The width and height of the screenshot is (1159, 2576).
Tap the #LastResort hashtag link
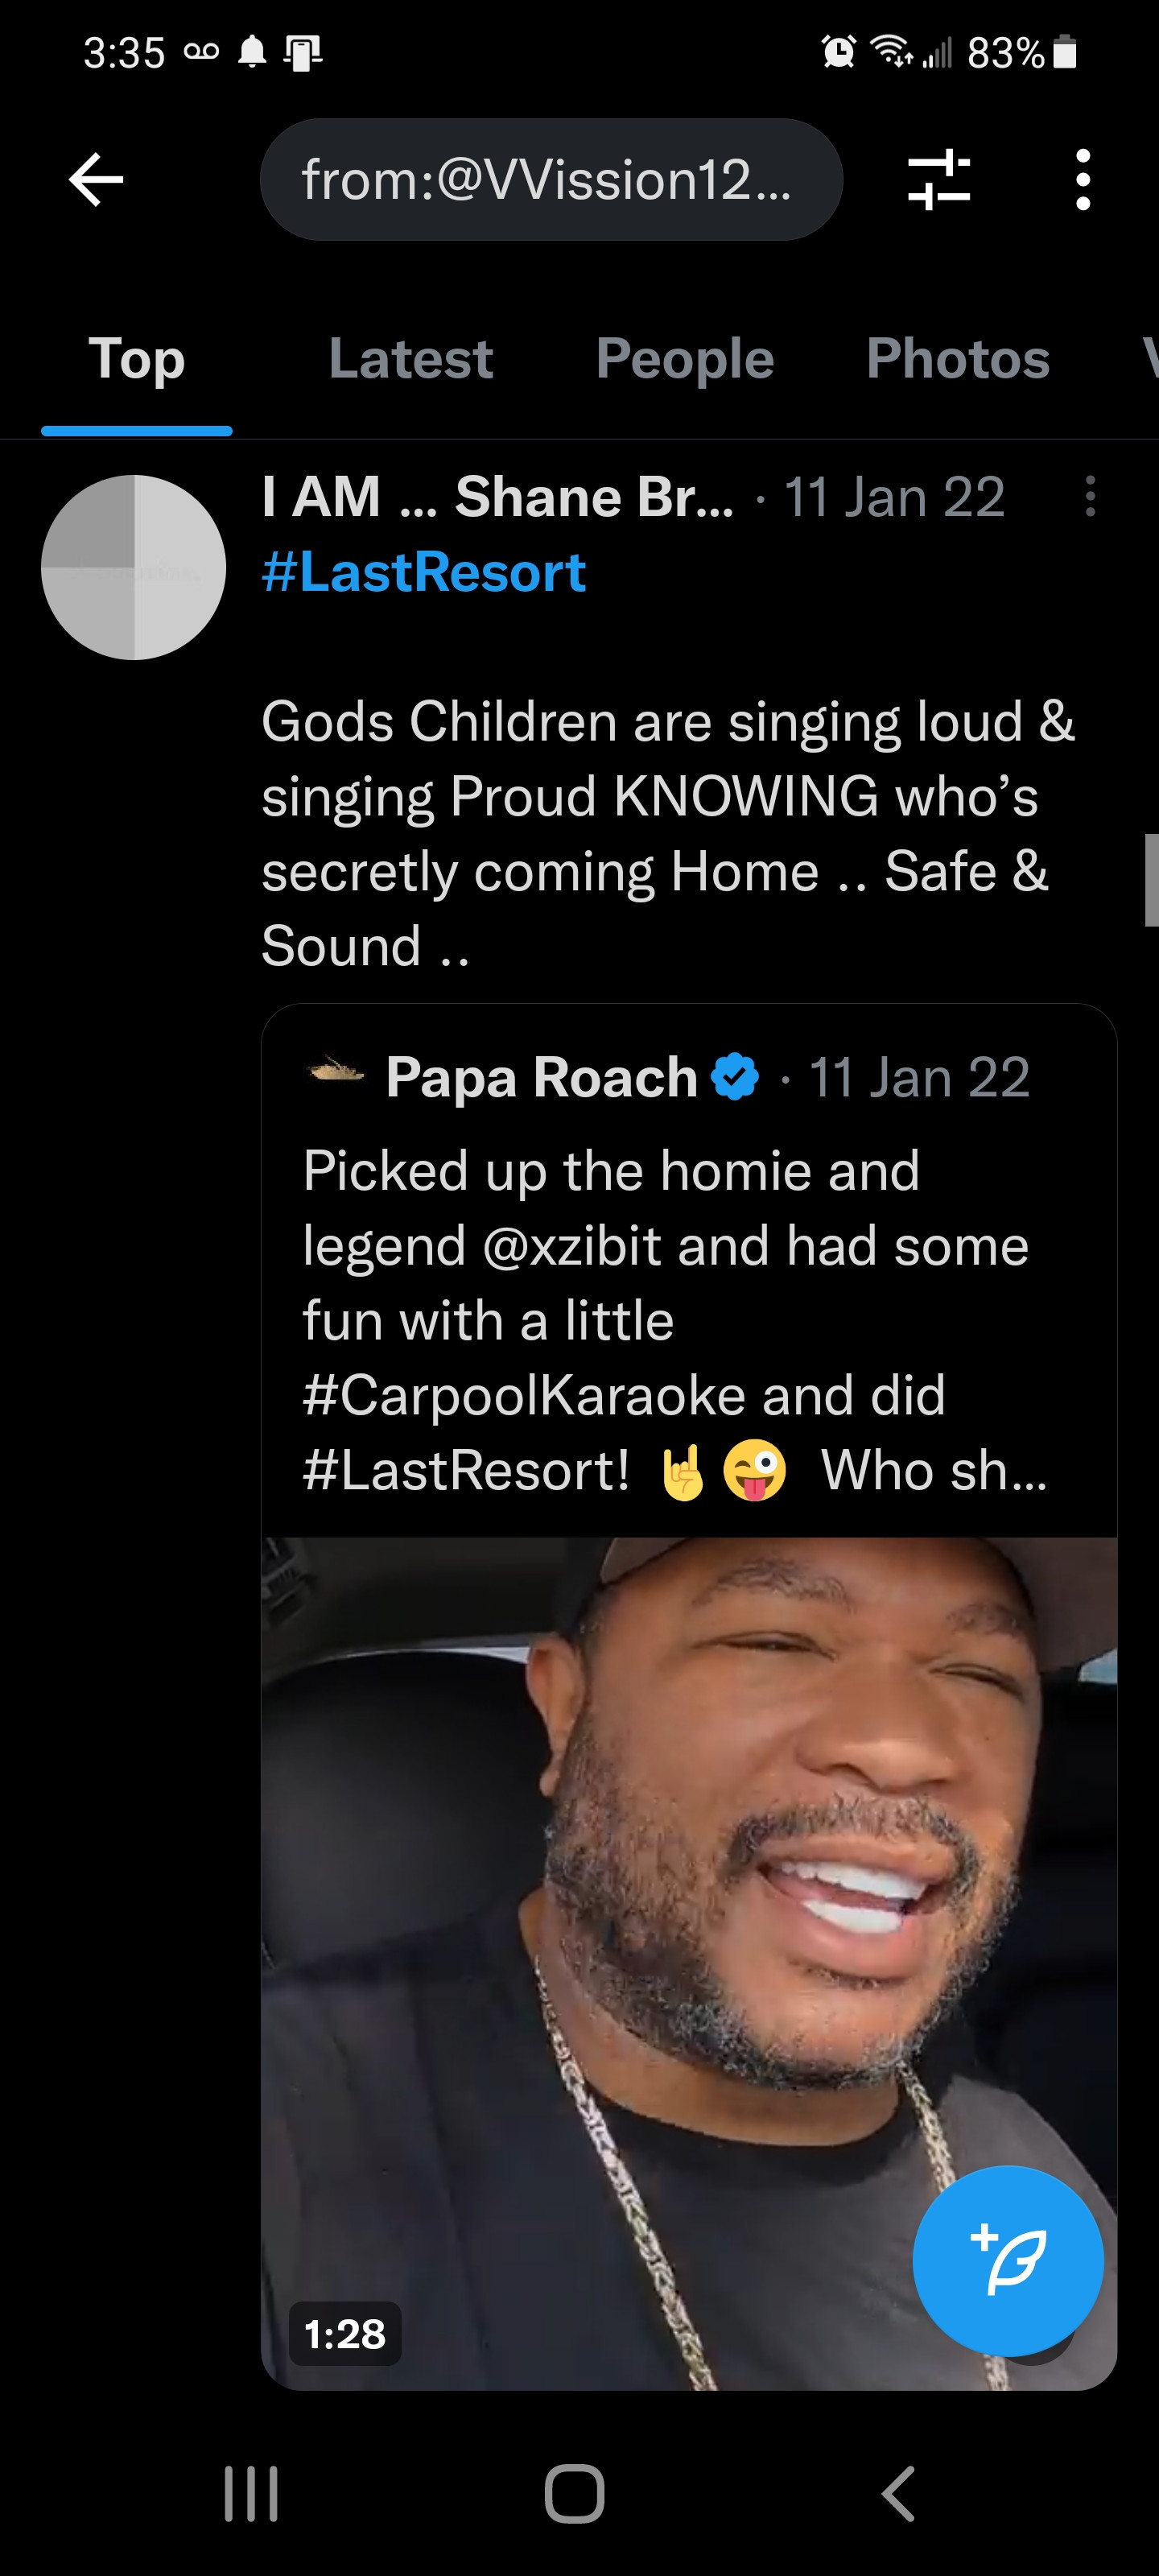click(423, 572)
